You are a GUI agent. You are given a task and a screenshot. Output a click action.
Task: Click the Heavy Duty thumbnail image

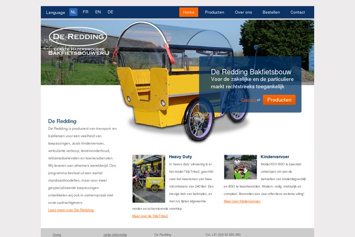pos(149,179)
